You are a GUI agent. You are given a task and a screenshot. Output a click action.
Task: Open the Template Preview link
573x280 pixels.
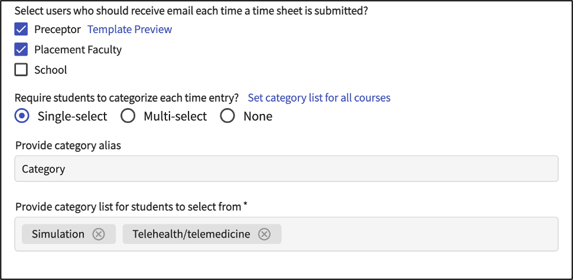(x=129, y=30)
